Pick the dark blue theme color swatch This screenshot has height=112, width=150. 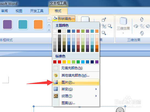(x=69, y=31)
